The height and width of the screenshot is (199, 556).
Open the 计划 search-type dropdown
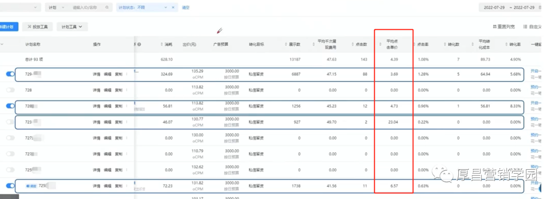click(57, 7)
